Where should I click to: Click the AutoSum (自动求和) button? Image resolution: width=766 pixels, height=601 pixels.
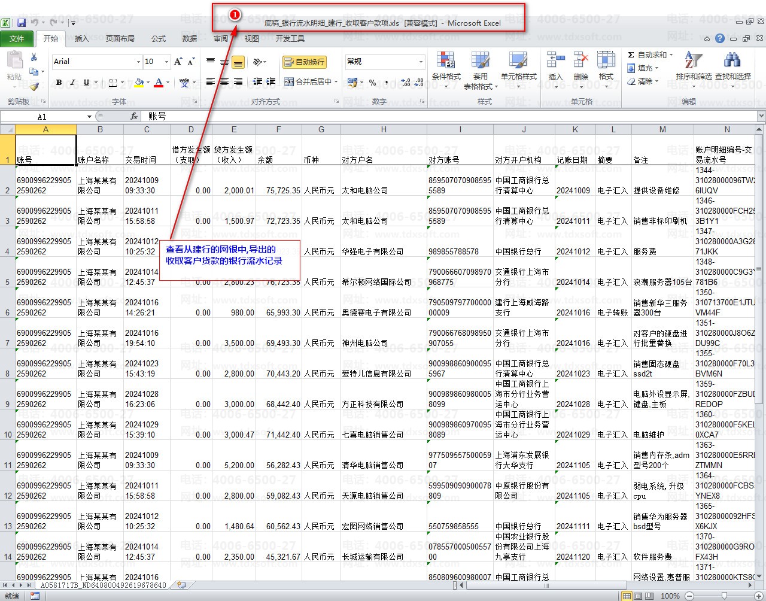click(651, 54)
